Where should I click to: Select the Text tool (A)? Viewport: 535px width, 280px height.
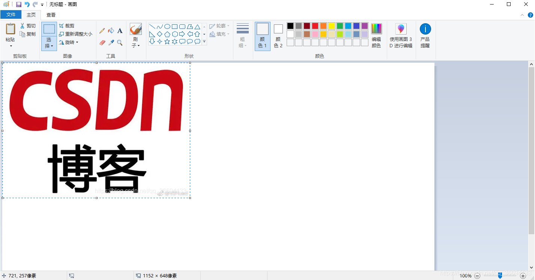click(x=120, y=31)
